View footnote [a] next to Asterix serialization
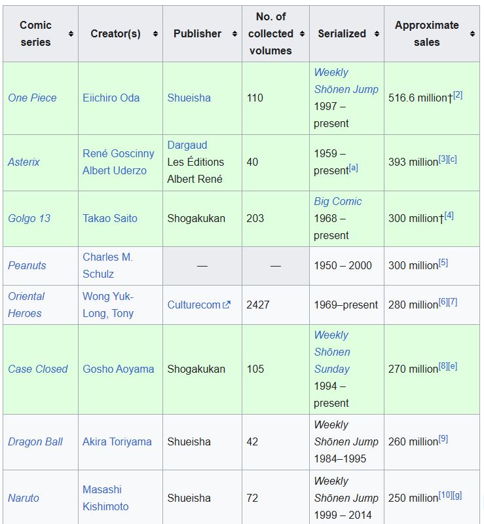This screenshot has height=524, width=484. [x=353, y=168]
